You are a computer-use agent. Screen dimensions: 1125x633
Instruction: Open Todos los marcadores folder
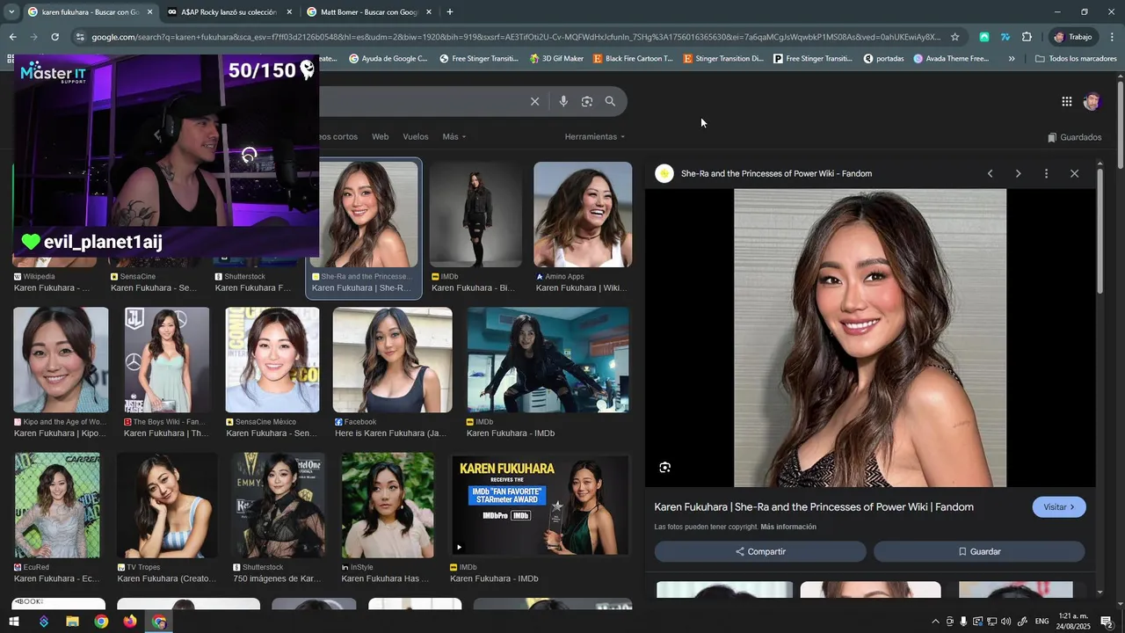(1076, 59)
